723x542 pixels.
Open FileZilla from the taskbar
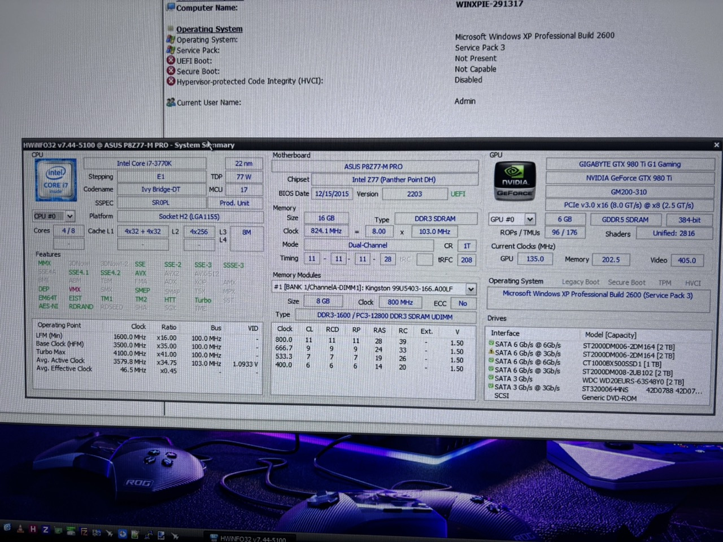coord(84,532)
